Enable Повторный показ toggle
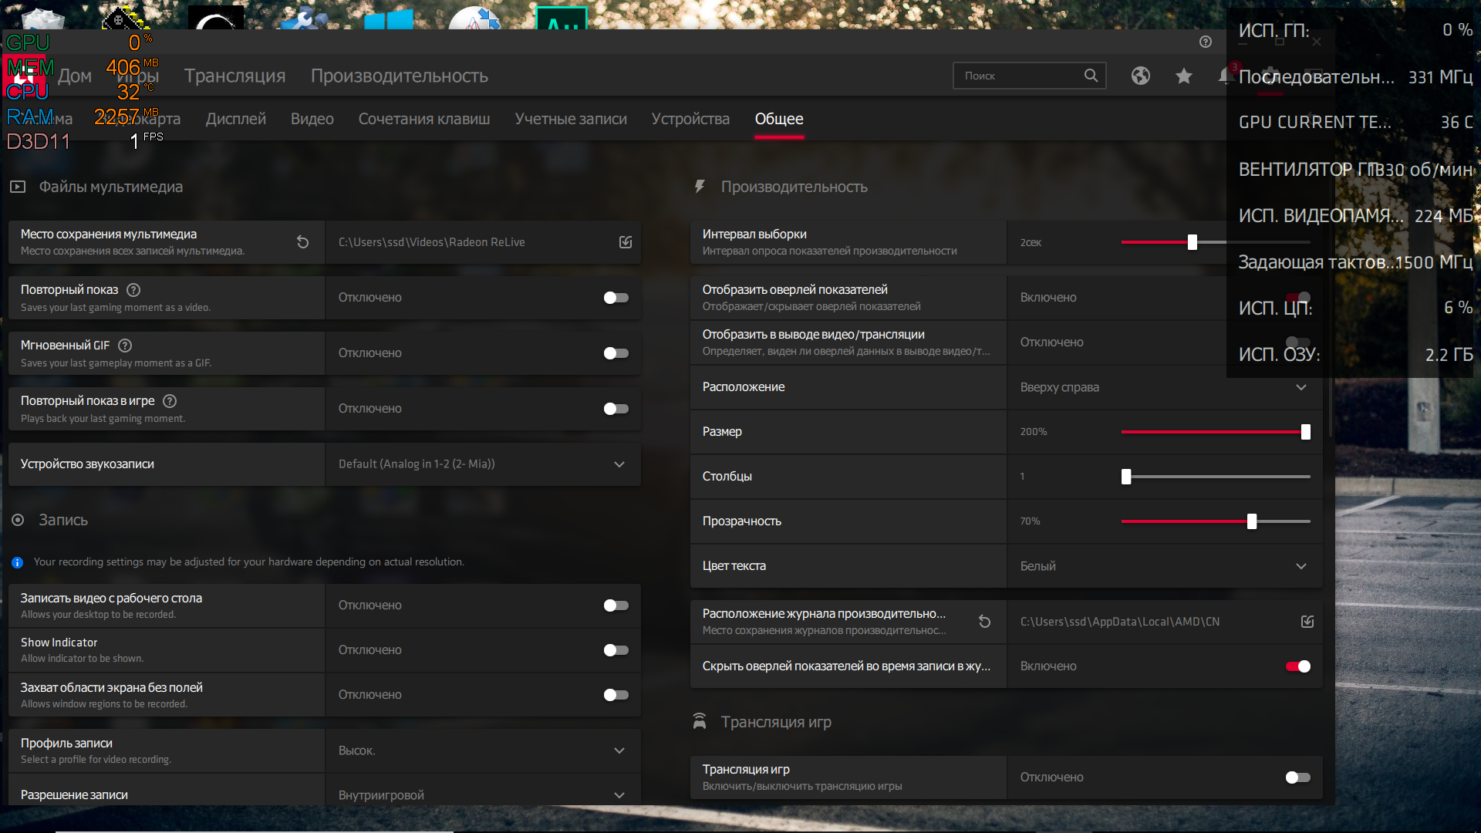The image size is (1481, 833). pos(616,298)
